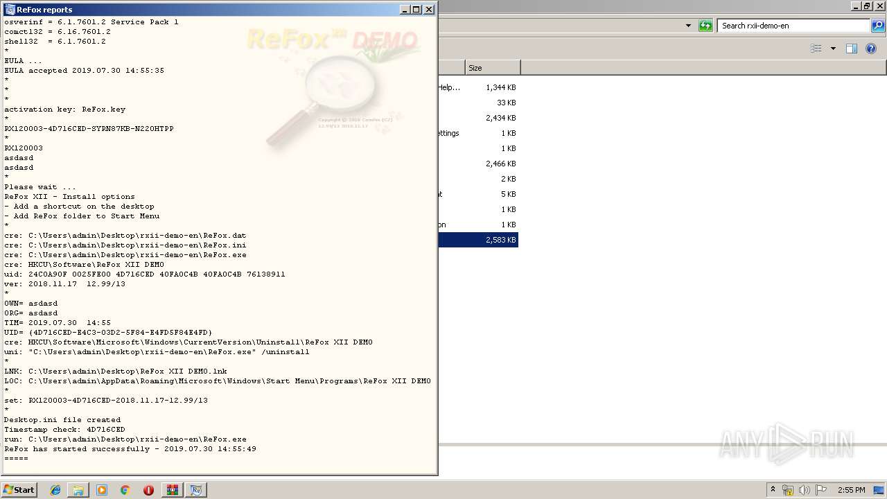887x499 pixels.
Task: Click the osverinf Service Pack 1 line
Action: [91, 22]
